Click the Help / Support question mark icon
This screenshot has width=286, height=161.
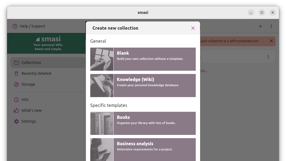coord(15,26)
